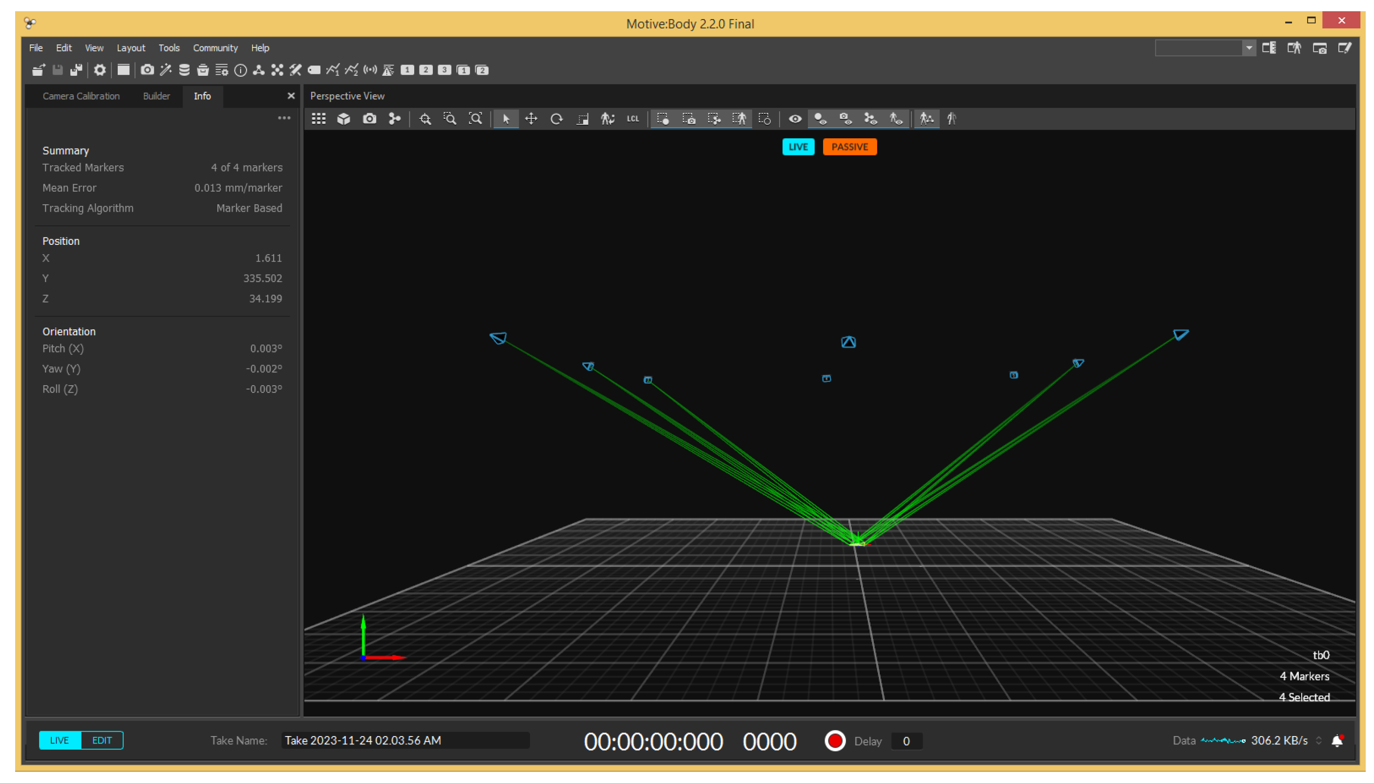Open the calibration wand icon in main toolbar
1374x783 pixels.
166,70
